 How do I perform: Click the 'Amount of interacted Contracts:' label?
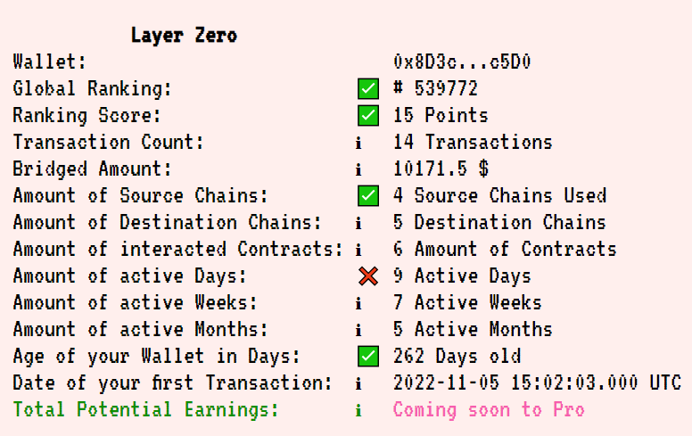177,250
